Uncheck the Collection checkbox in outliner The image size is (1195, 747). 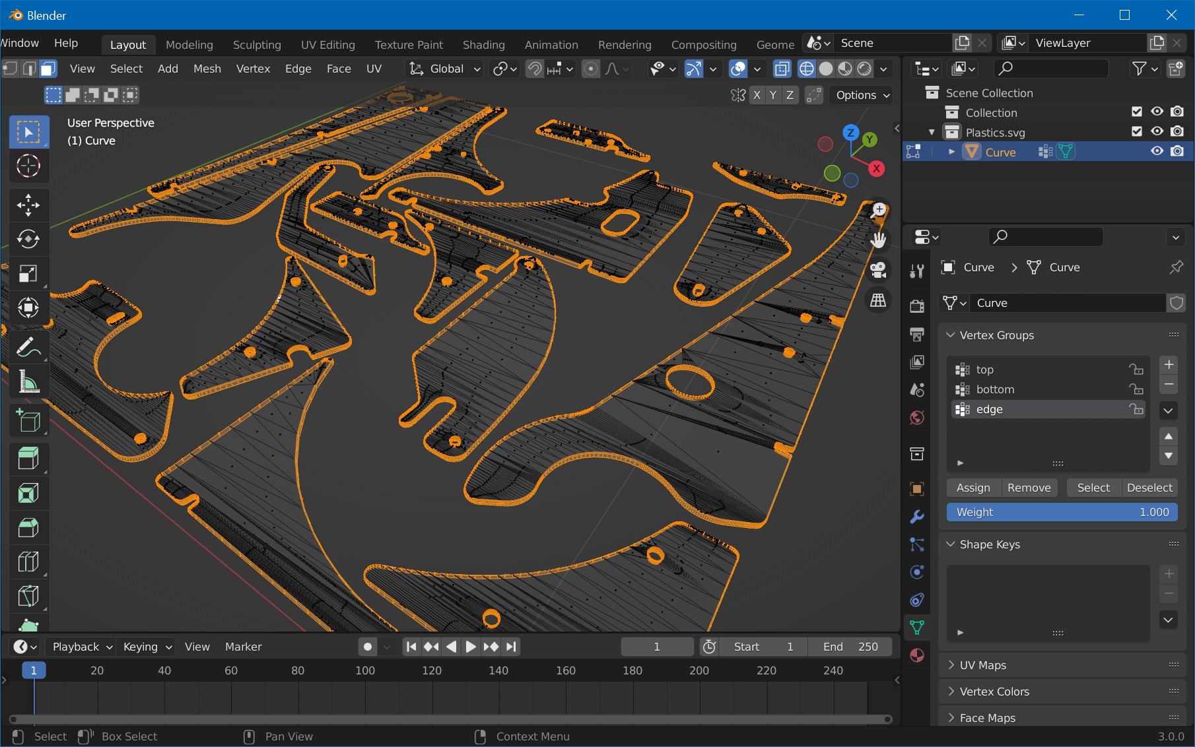coord(1137,112)
